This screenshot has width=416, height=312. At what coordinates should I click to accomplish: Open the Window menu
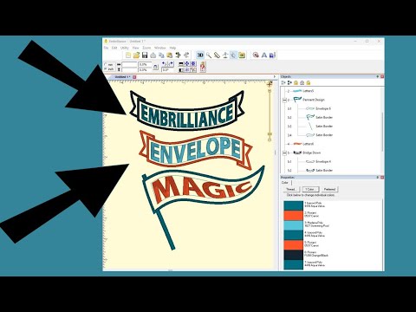160,48
